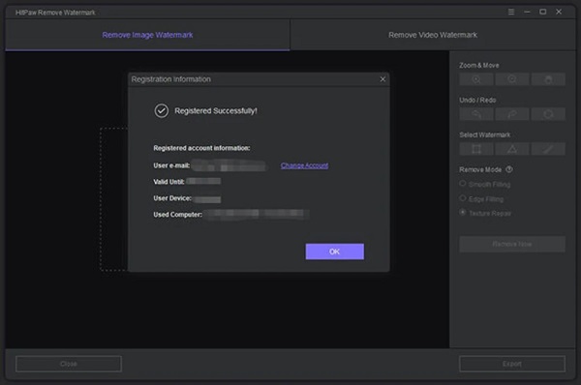Image resolution: width=581 pixels, height=385 pixels.
Task: Click the Close button at bottom left
Action: point(69,364)
